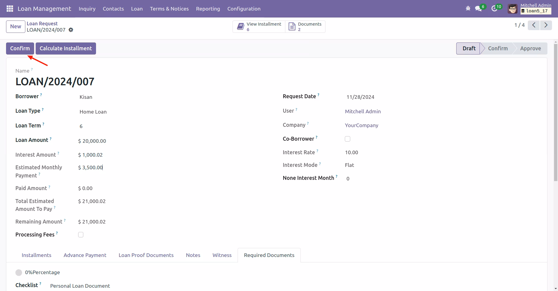The height and width of the screenshot is (291, 558).
Task: Open the Configuration menu
Action: pyautogui.click(x=244, y=9)
